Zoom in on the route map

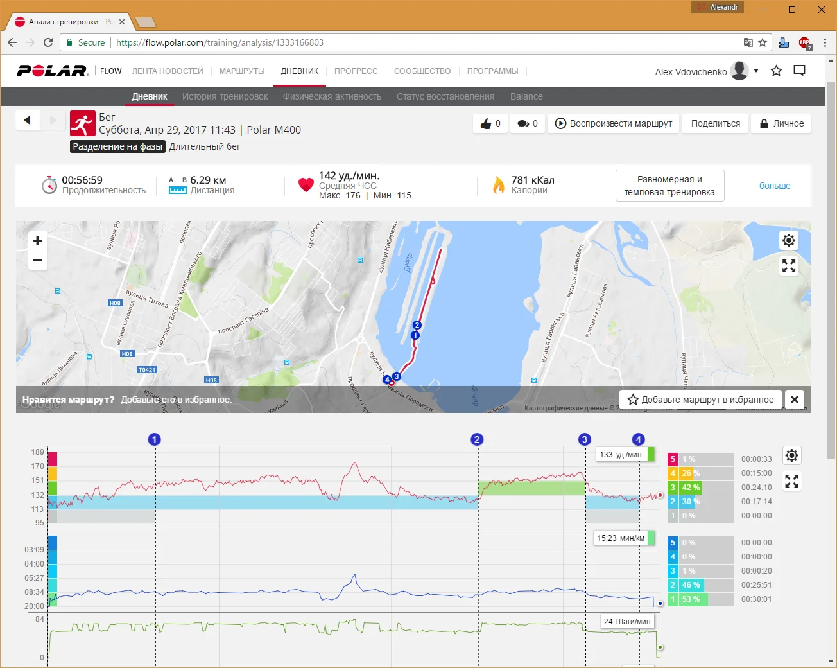pos(38,241)
